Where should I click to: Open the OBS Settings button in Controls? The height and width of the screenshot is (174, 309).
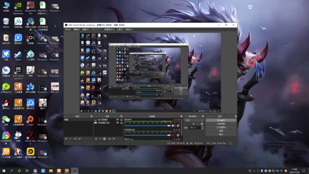221,131
